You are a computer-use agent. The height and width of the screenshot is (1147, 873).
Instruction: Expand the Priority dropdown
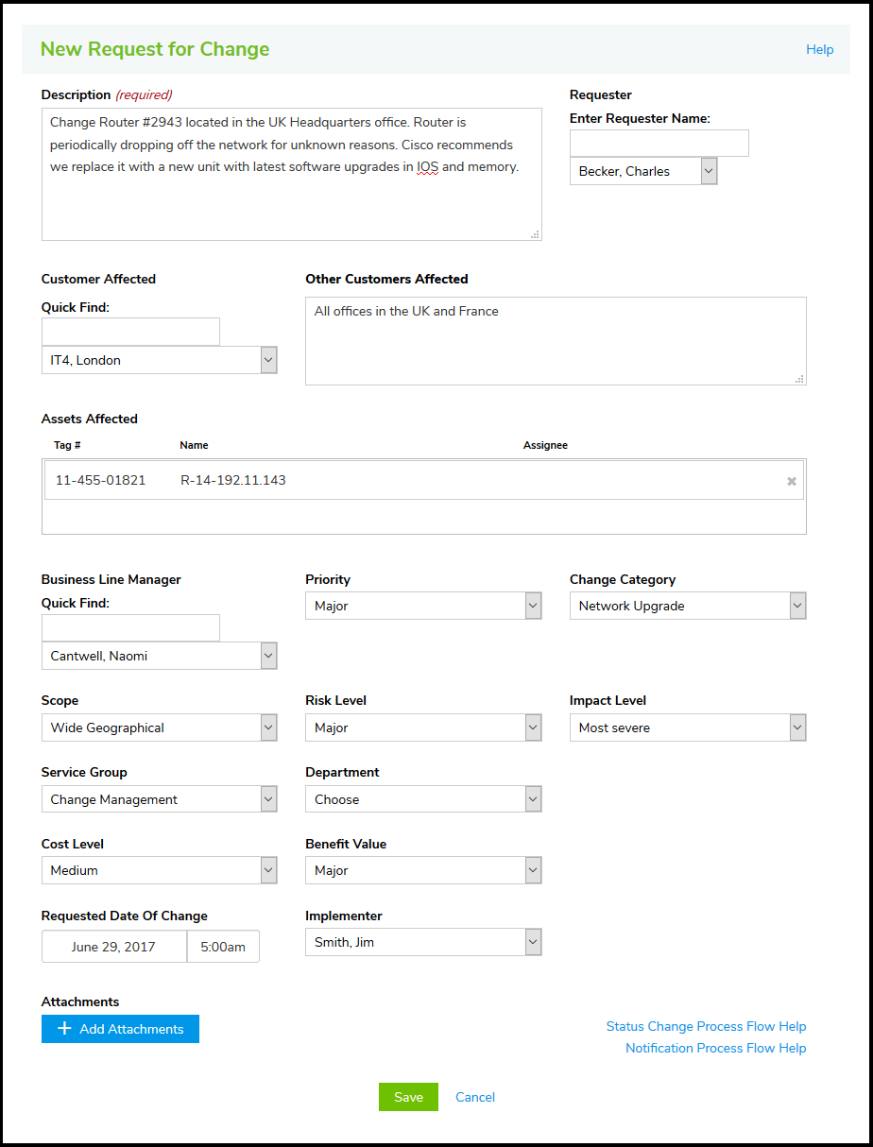(x=423, y=606)
